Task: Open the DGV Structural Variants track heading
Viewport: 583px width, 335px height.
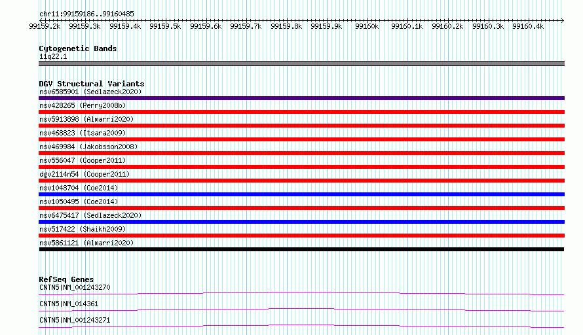Action: click(x=92, y=84)
